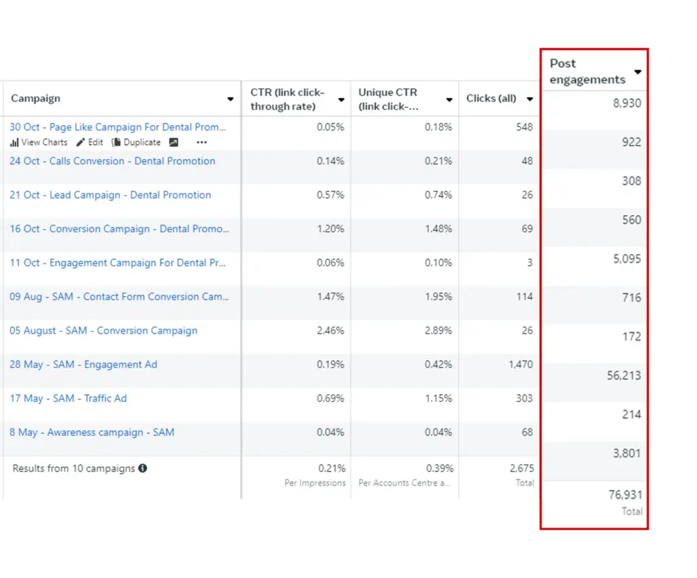Open the Clicks (all) column dropdown
Viewport: 697px width, 578px height.
(530, 99)
